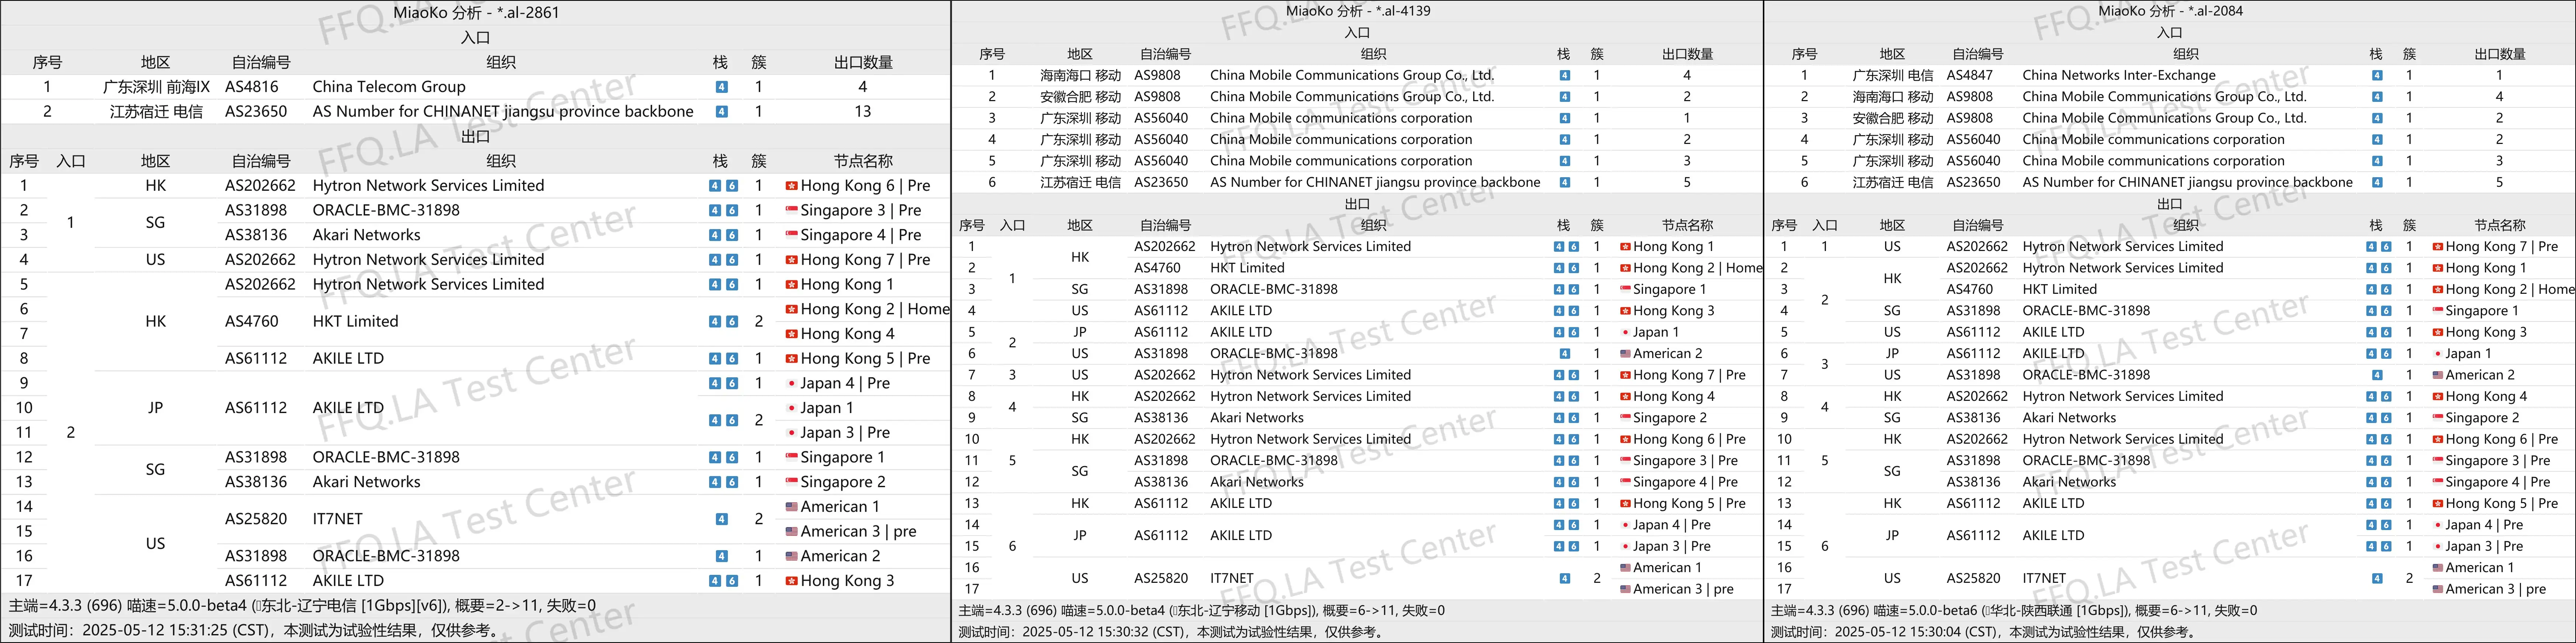The width and height of the screenshot is (2576, 643).
Task: Click Hong Kong flag beside 'Hong Kong 6 | Pre' in al-2861 panel
Action: pyautogui.click(x=791, y=186)
